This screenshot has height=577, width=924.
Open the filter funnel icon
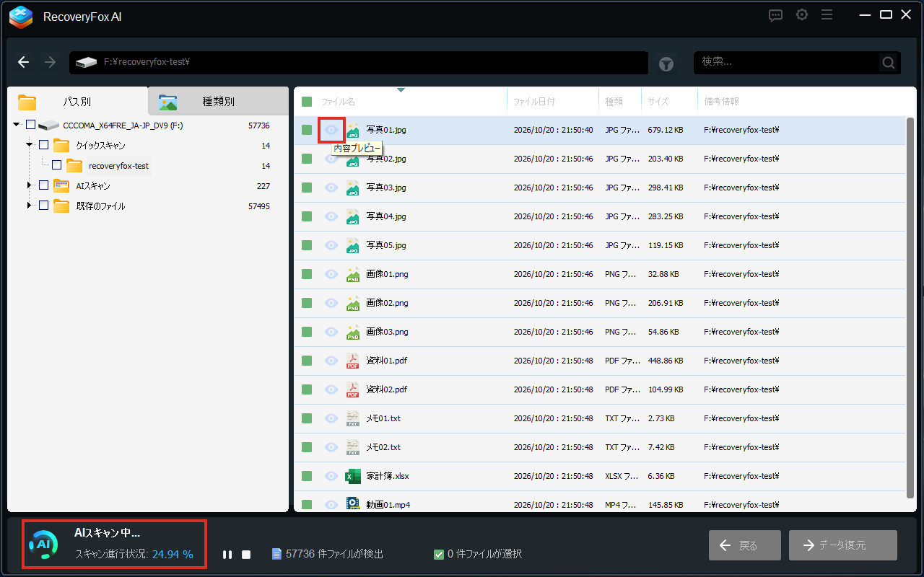click(666, 64)
